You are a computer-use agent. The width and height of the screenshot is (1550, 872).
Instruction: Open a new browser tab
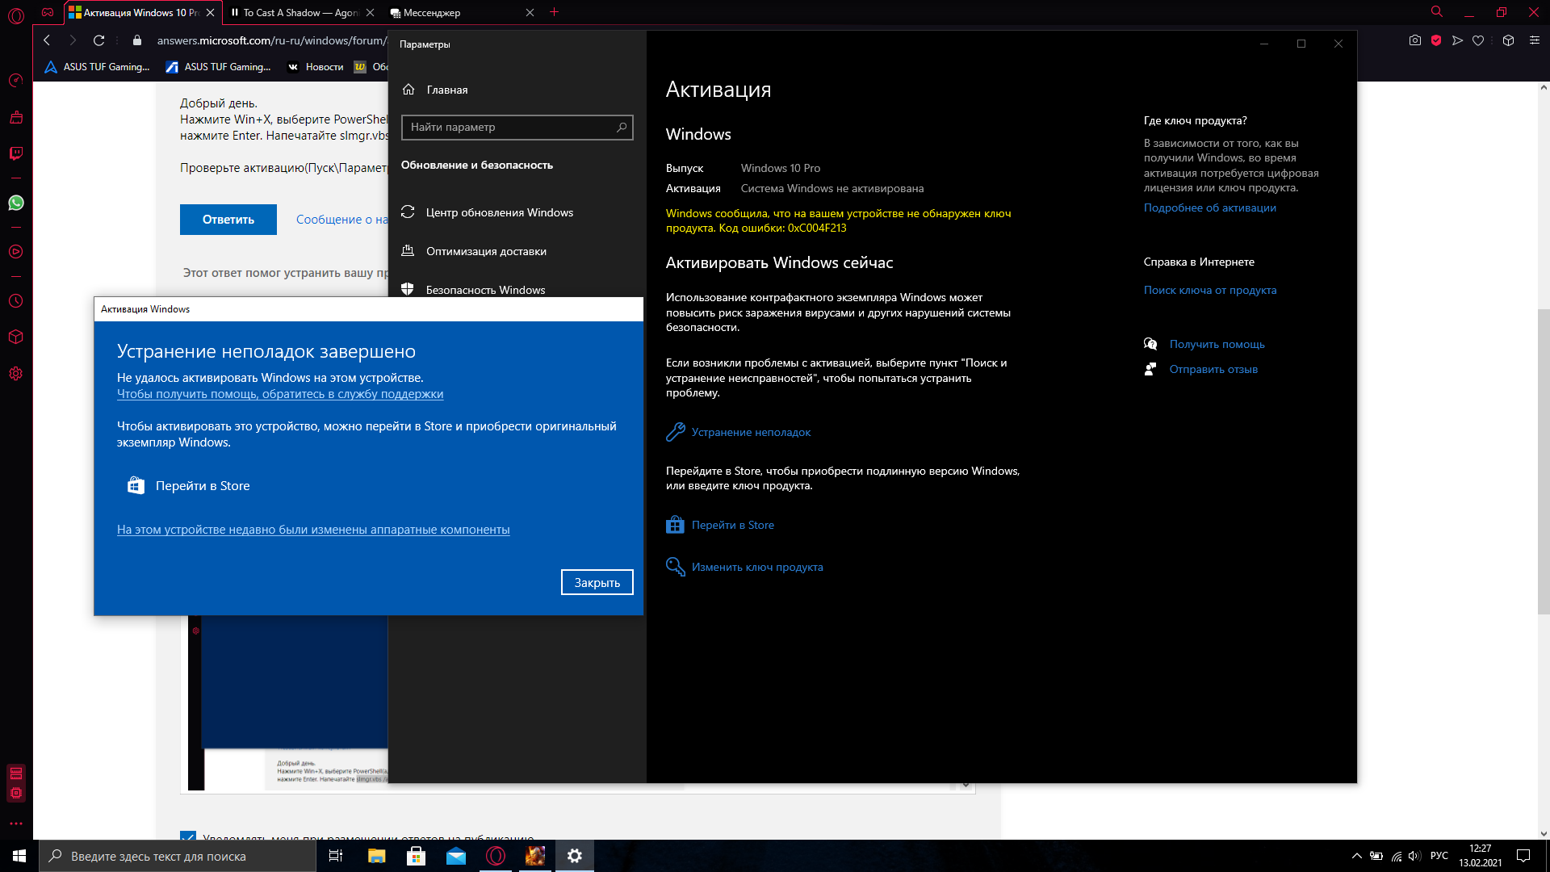point(554,12)
